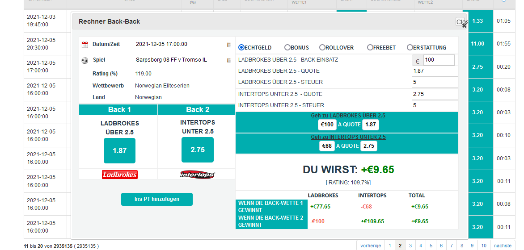Click the Sarpsborg 08 FF v Tromso IL text
The height and width of the screenshot is (250, 524).
pyautogui.click(x=171, y=60)
